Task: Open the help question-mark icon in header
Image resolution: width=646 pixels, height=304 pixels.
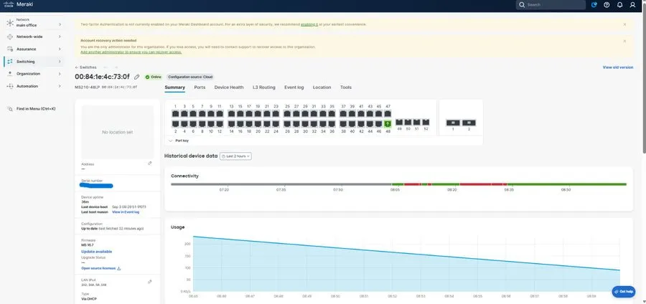Action: click(x=607, y=5)
